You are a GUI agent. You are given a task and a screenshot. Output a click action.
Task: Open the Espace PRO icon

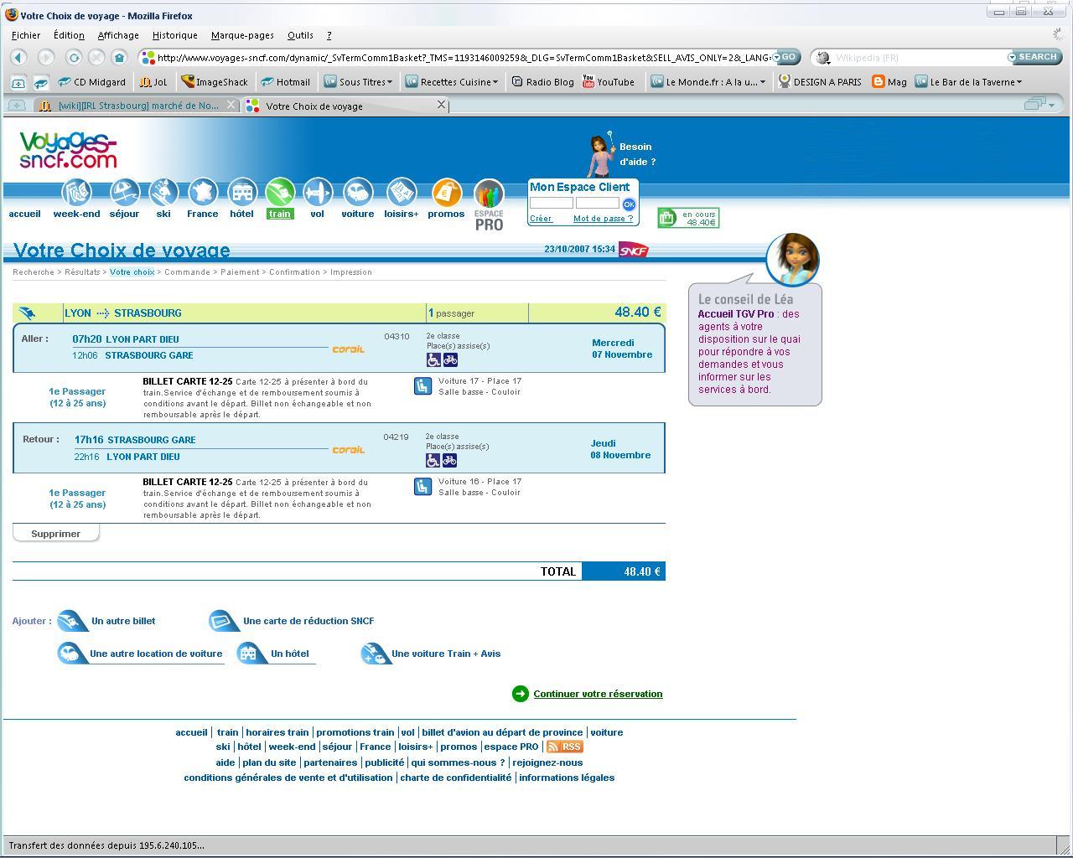(489, 204)
